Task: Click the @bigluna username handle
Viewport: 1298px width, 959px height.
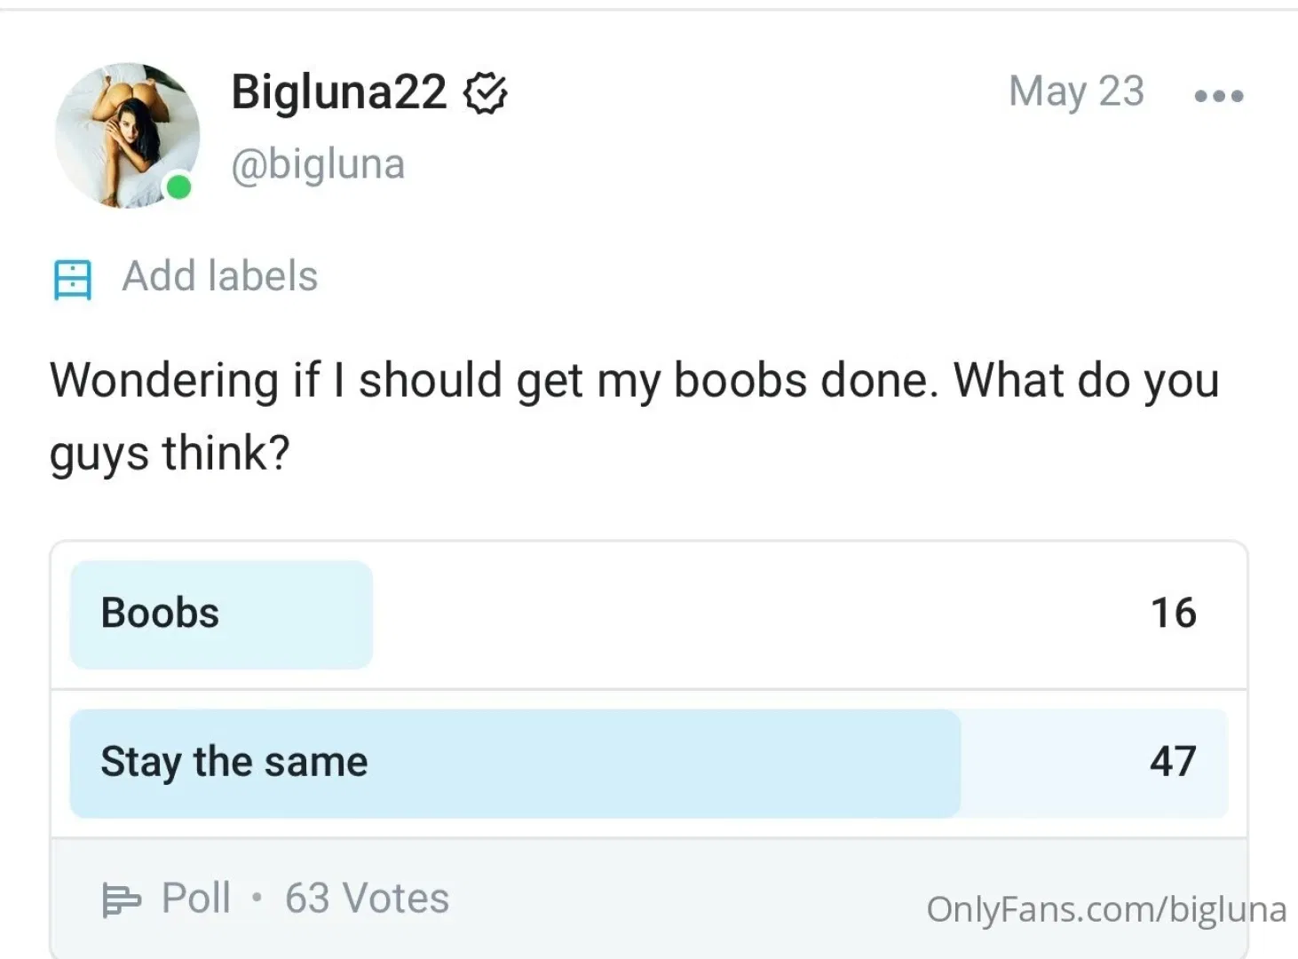Action: (318, 164)
